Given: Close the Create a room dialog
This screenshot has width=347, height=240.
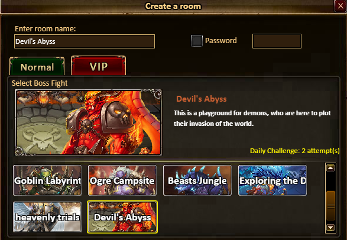Looking at the screenshot, I should tap(340, 6).
